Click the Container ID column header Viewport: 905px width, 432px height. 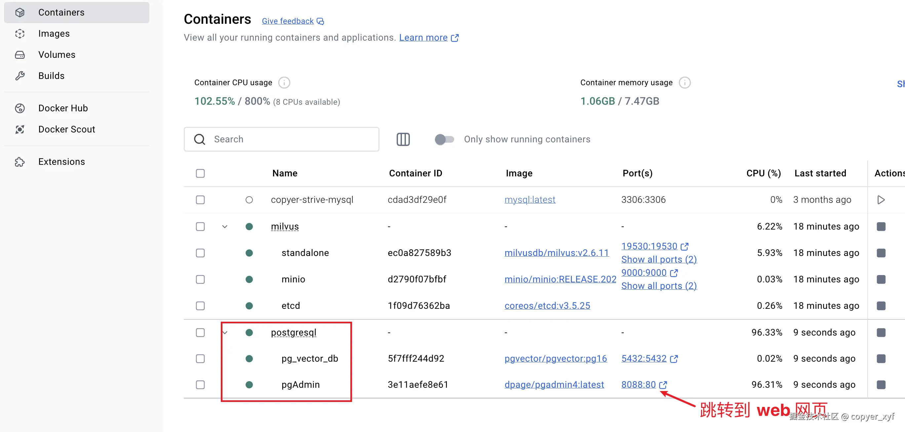pyautogui.click(x=415, y=173)
